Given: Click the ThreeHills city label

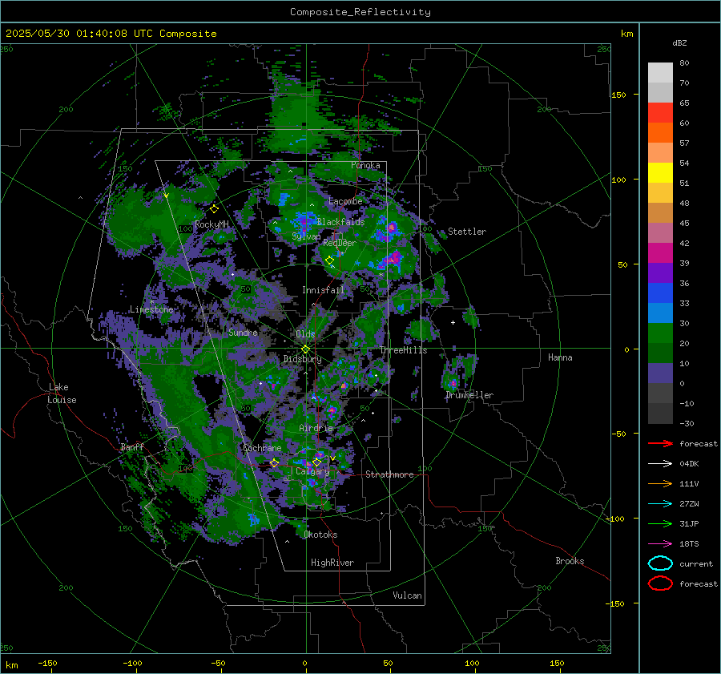Looking at the screenshot, I should [403, 350].
